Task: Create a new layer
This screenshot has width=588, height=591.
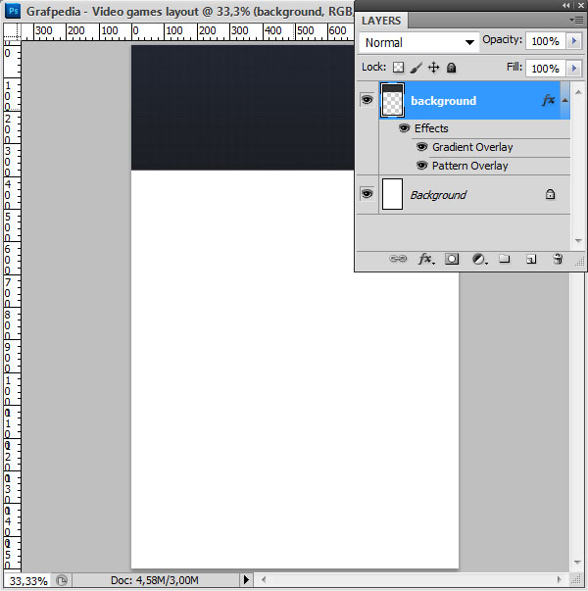Action: point(531,259)
